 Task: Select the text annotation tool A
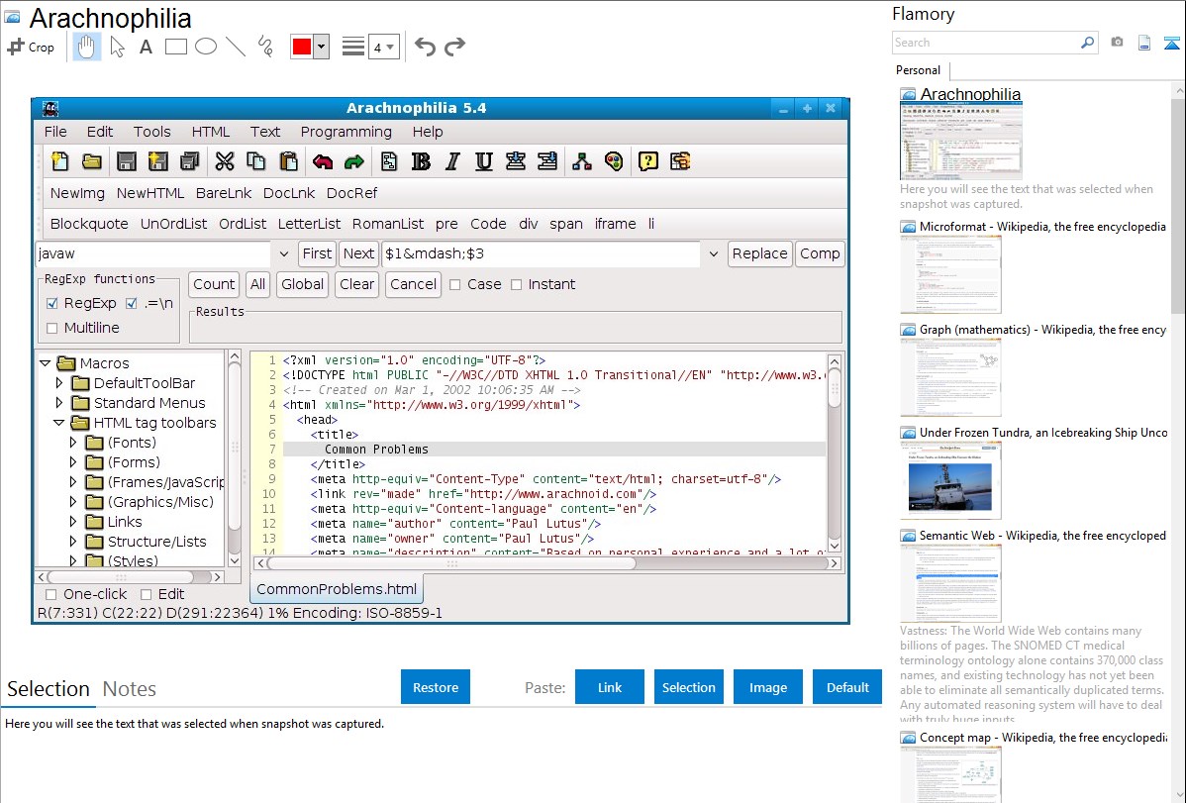tap(146, 47)
